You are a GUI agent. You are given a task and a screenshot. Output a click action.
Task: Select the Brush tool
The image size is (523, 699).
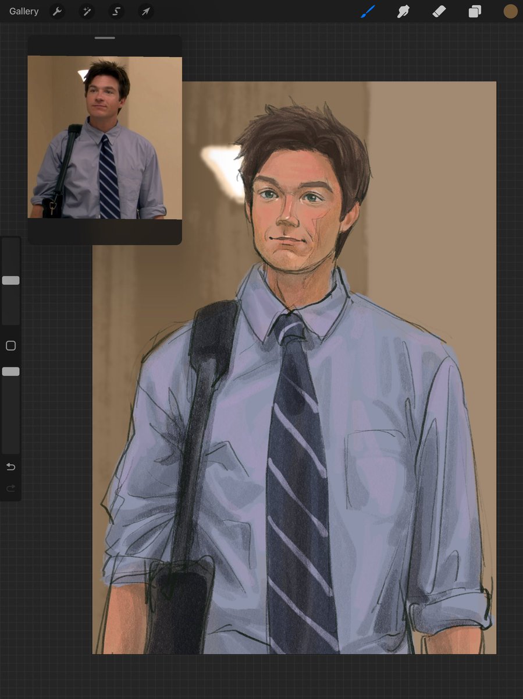[x=368, y=12]
